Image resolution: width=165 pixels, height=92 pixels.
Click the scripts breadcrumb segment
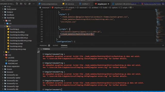[125, 8]
